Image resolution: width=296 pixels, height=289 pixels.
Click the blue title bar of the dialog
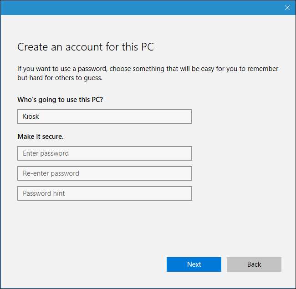[137, 8]
